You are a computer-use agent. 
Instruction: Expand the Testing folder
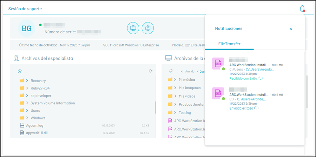[175, 112]
